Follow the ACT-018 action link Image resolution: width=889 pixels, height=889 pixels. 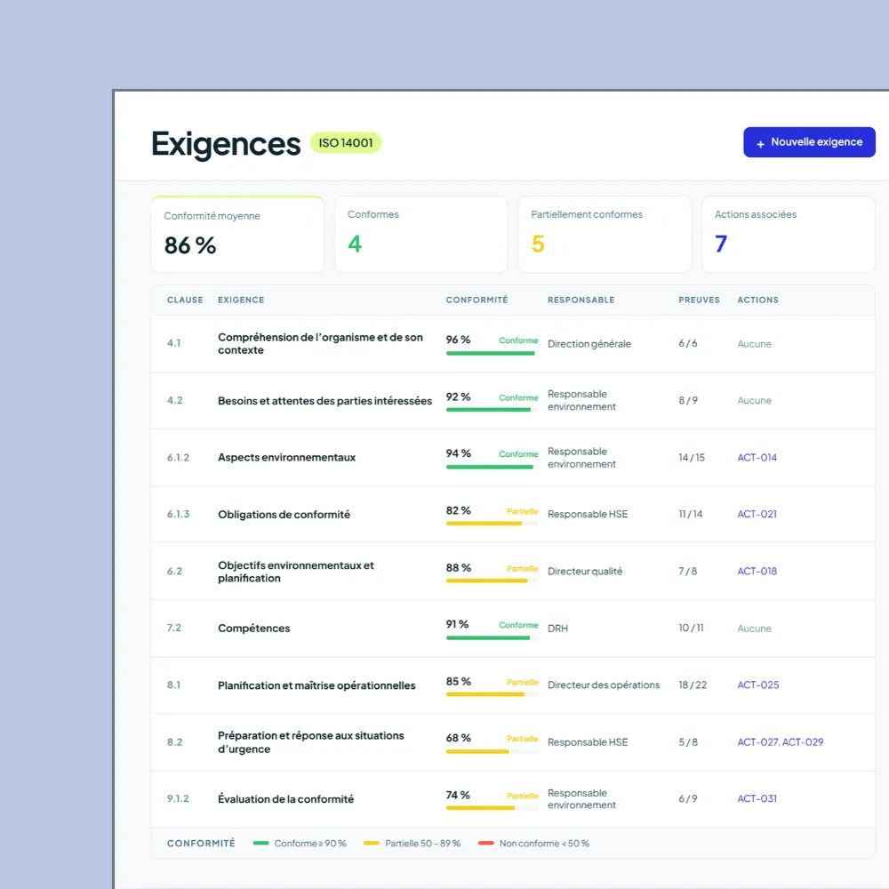(757, 572)
